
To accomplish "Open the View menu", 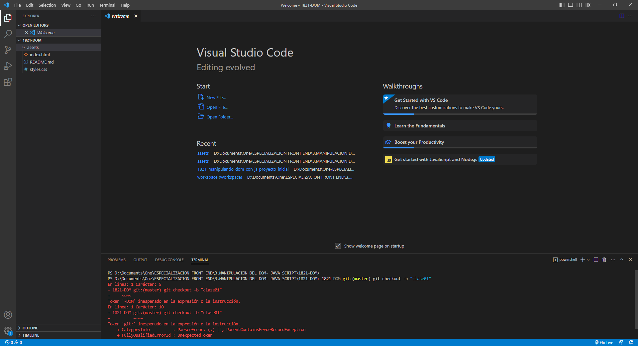I will [x=66, y=5].
